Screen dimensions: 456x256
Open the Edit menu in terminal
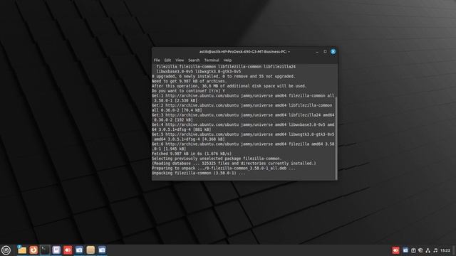pyautogui.click(x=167, y=60)
